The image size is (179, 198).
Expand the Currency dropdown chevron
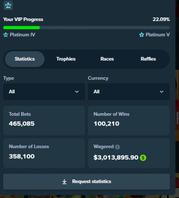[x=162, y=91]
